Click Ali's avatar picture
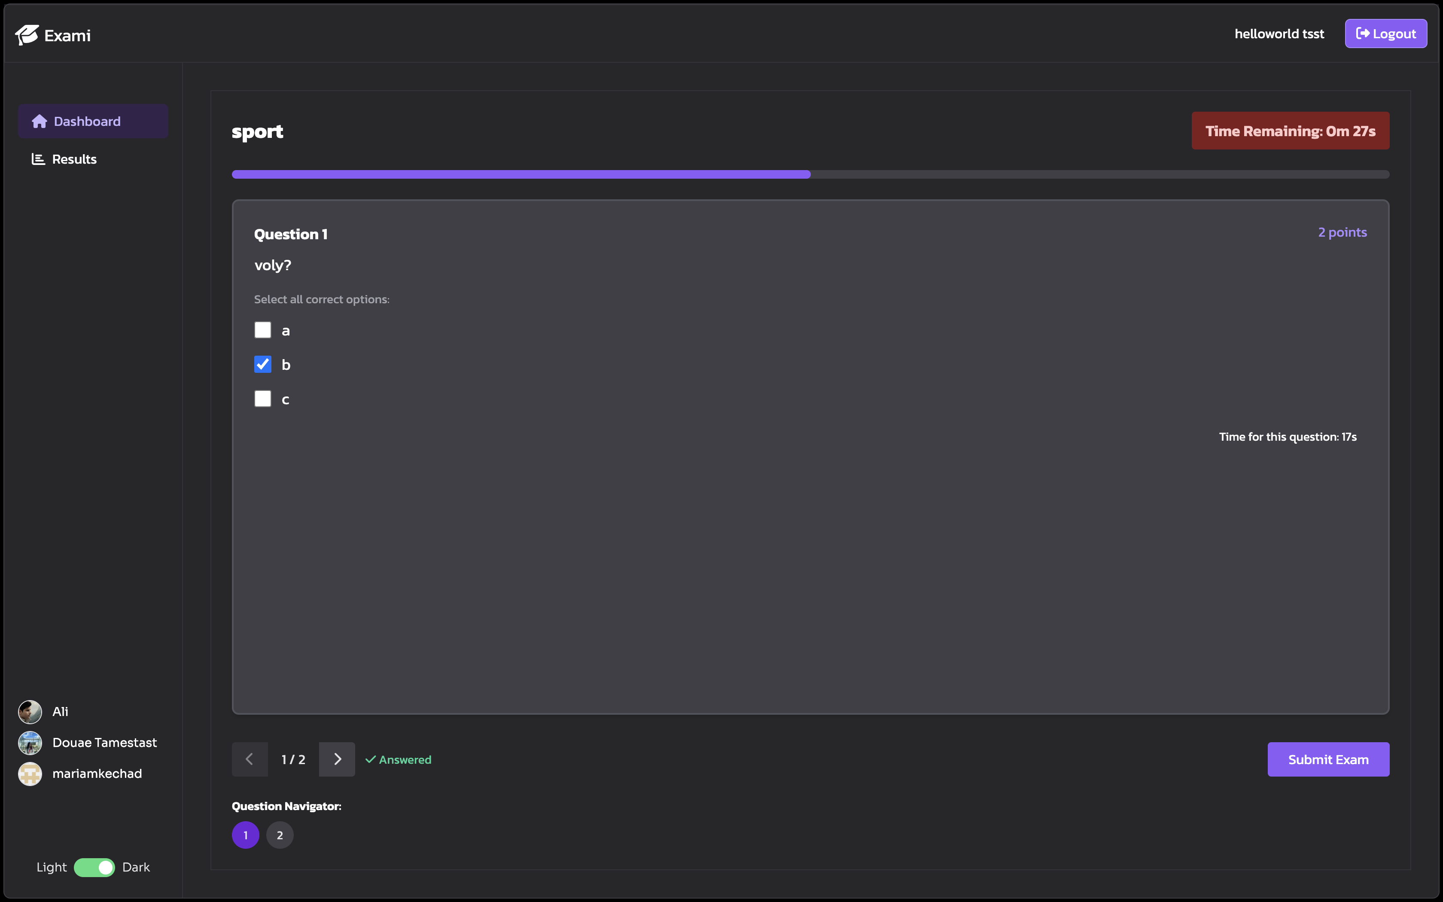This screenshot has height=902, width=1443. (x=30, y=712)
